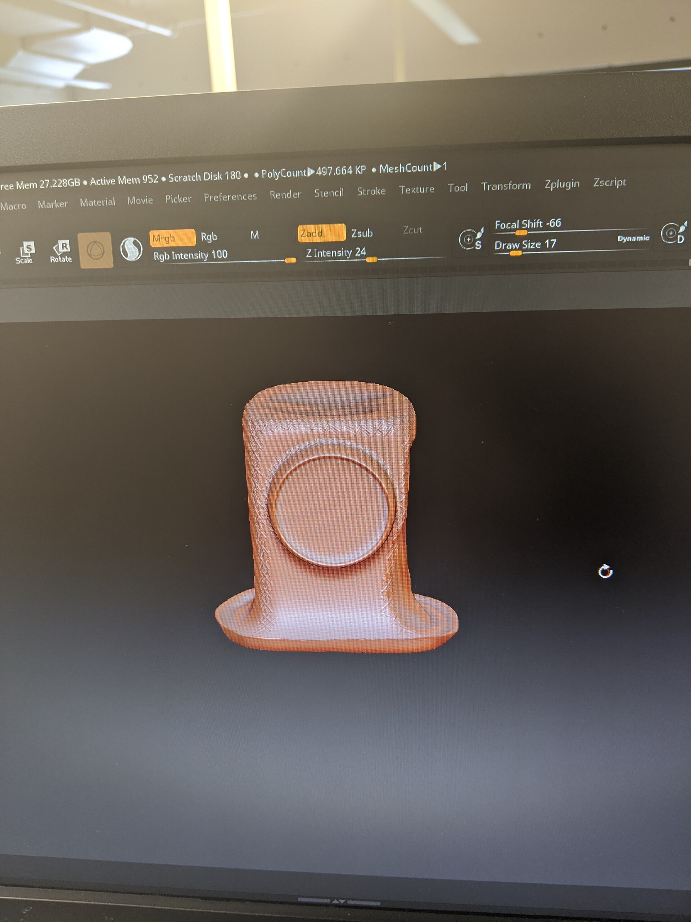Viewport: 691px width, 922px height.
Task: Toggle the Mrgb mode button
Action: (x=172, y=238)
